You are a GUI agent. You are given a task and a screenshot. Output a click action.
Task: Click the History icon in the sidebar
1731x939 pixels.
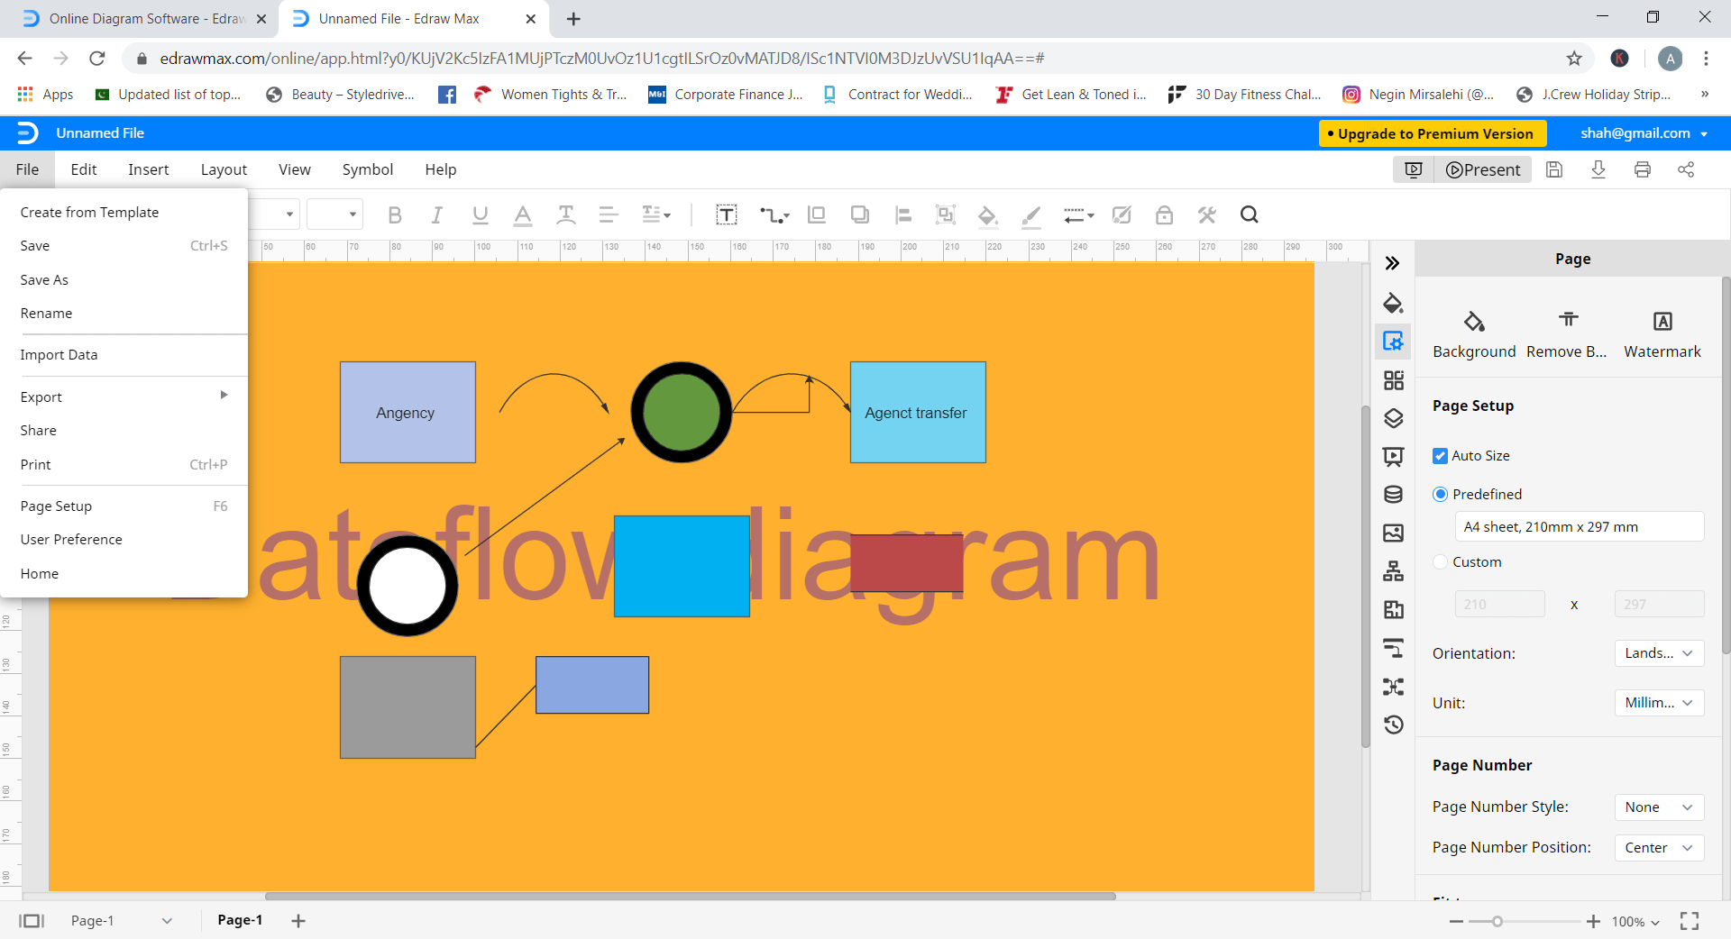click(x=1393, y=725)
